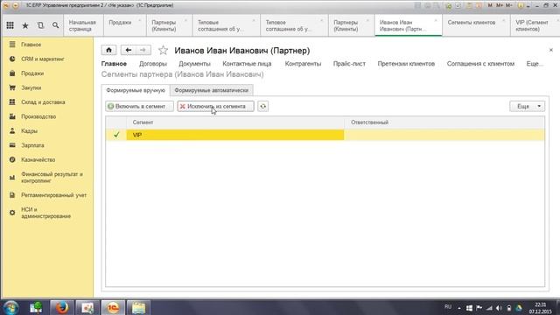Screen dimensions: 560x315
Task: Open Соглашения с клиентом link
Action: 480,64
